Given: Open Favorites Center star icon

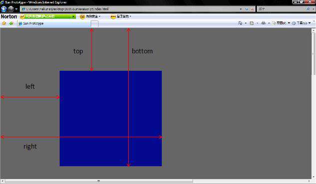Looking at the screenshot, I should (x=4, y=23).
